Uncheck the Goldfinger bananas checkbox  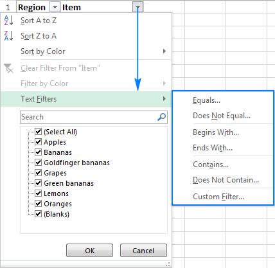[x=38, y=162]
